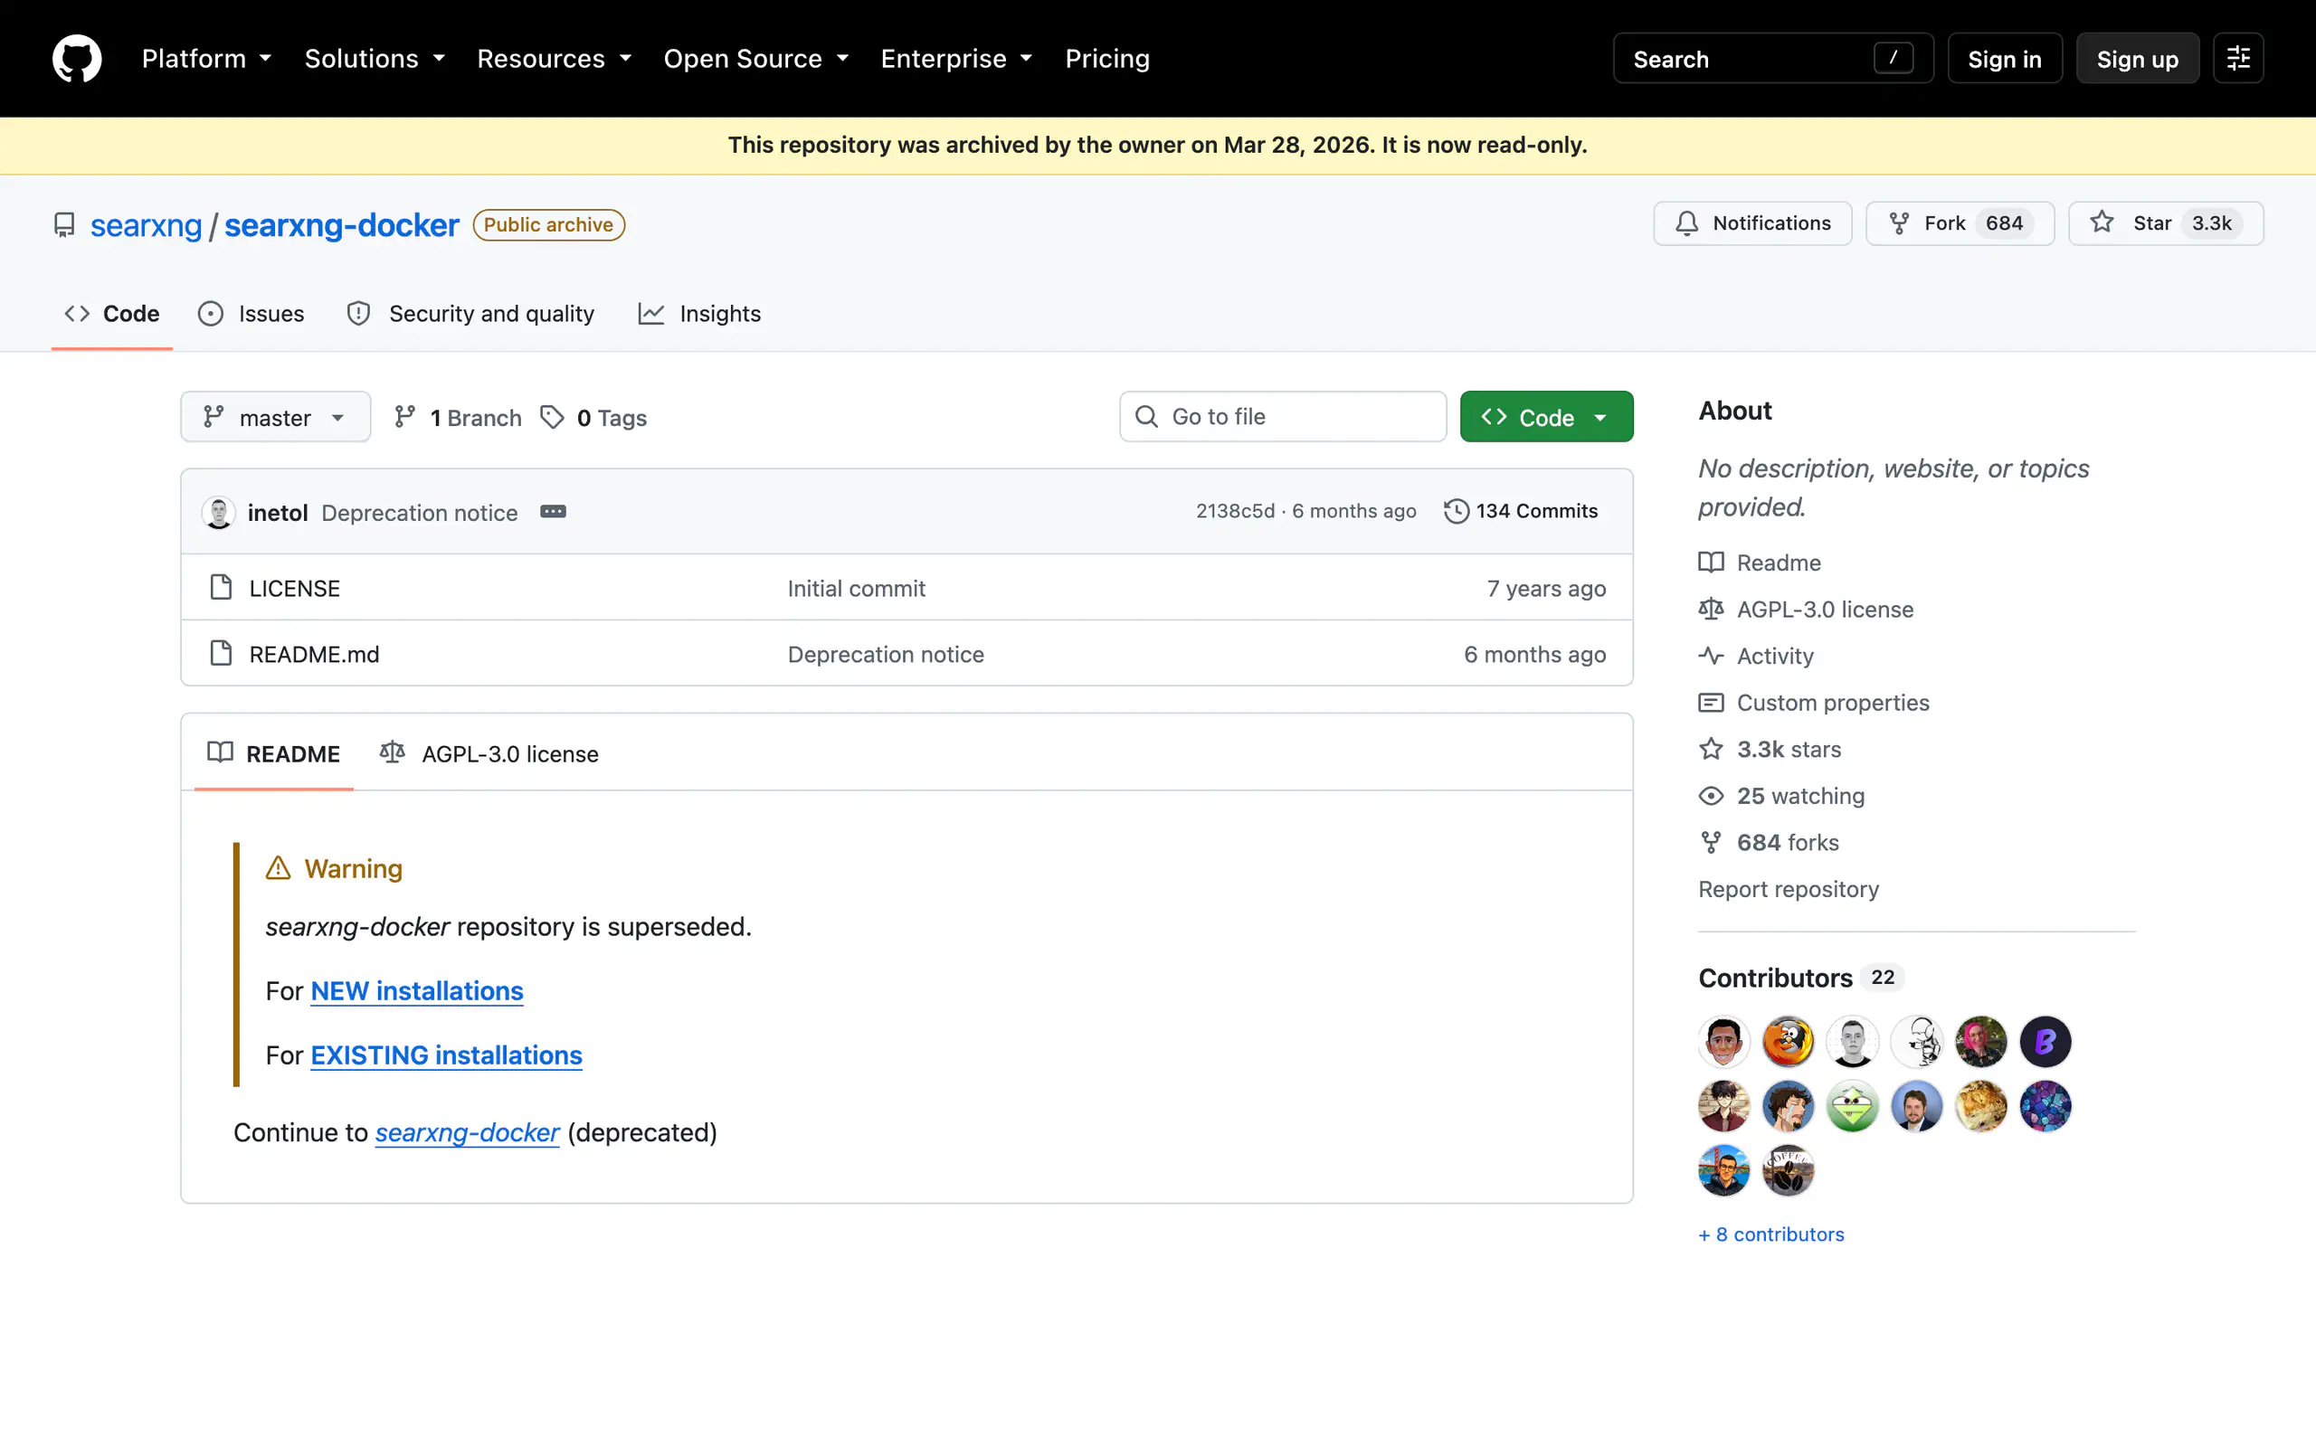
Task: Open the README.md file name
Action: click(x=314, y=654)
